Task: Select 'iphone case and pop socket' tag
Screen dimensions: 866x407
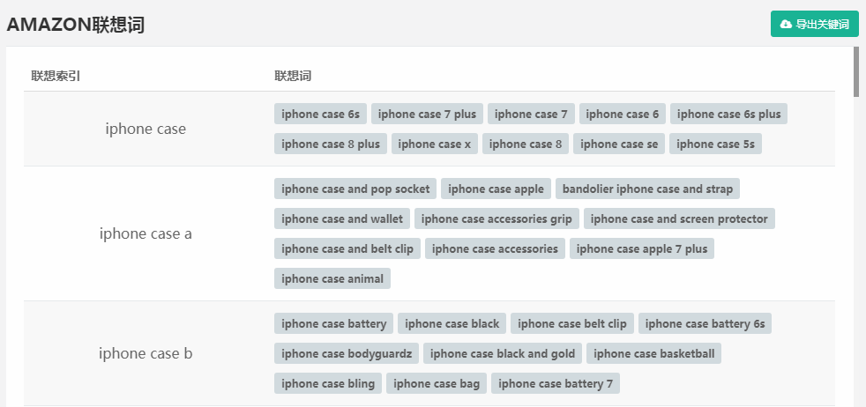Action: pos(355,189)
